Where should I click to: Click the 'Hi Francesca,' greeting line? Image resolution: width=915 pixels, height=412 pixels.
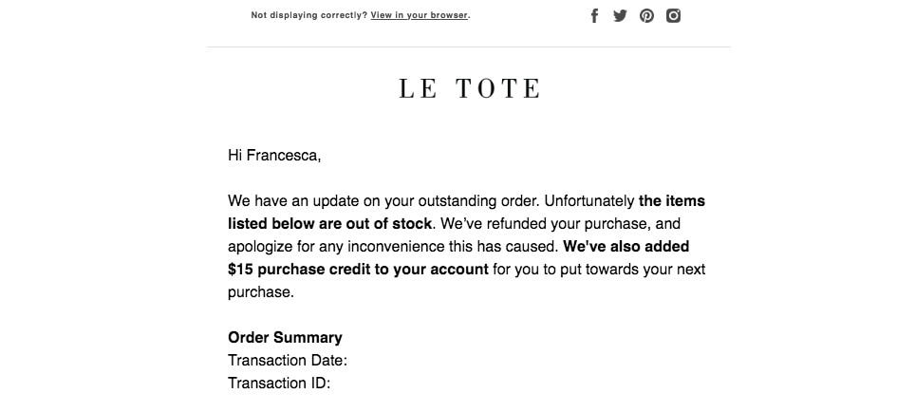(x=274, y=156)
